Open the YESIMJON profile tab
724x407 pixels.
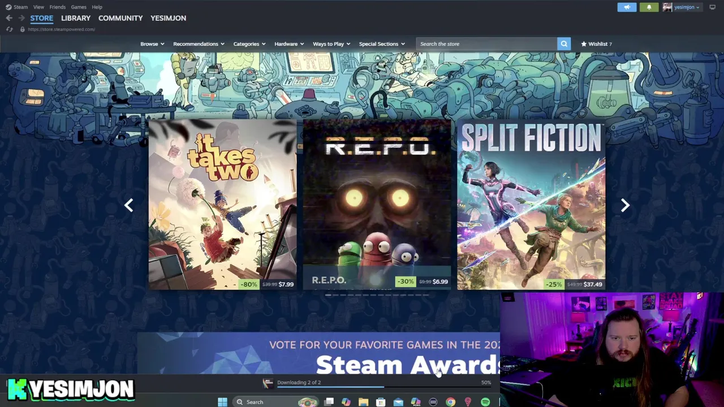click(x=168, y=18)
